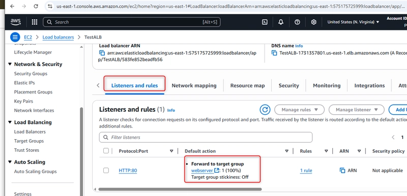The height and width of the screenshot is (196, 407).
Task: Switch to Security tab
Action: (x=288, y=85)
